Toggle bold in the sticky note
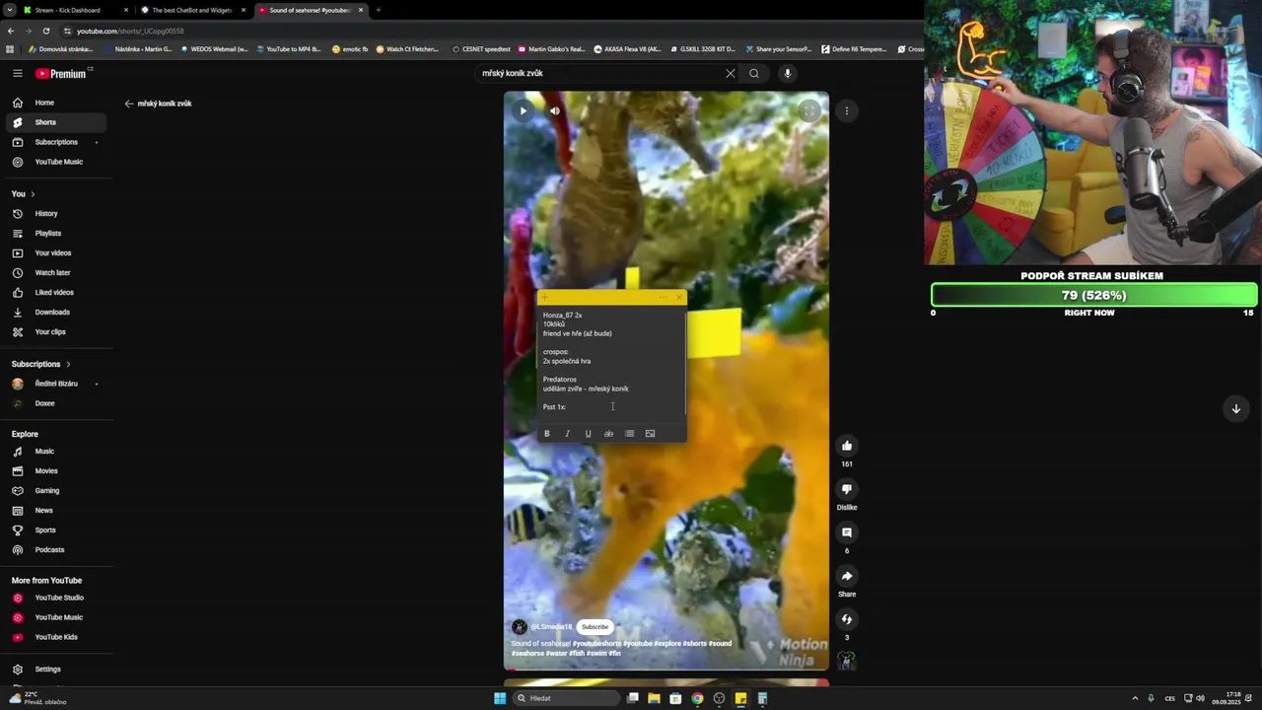The width and height of the screenshot is (1262, 710). (x=547, y=434)
